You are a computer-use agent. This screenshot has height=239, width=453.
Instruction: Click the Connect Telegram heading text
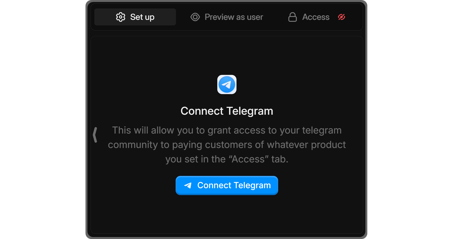(x=226, y=111)
